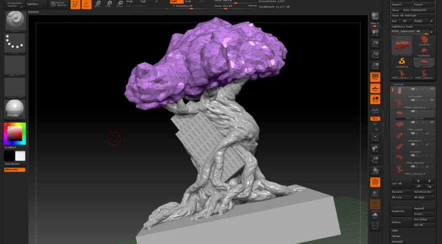The width and height of the screenshot is (442, 244).
Task: Activate the Edit mode button
Action: click(x=75, y=5)
